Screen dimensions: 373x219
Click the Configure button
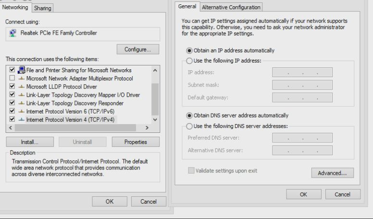click(138, 49)
